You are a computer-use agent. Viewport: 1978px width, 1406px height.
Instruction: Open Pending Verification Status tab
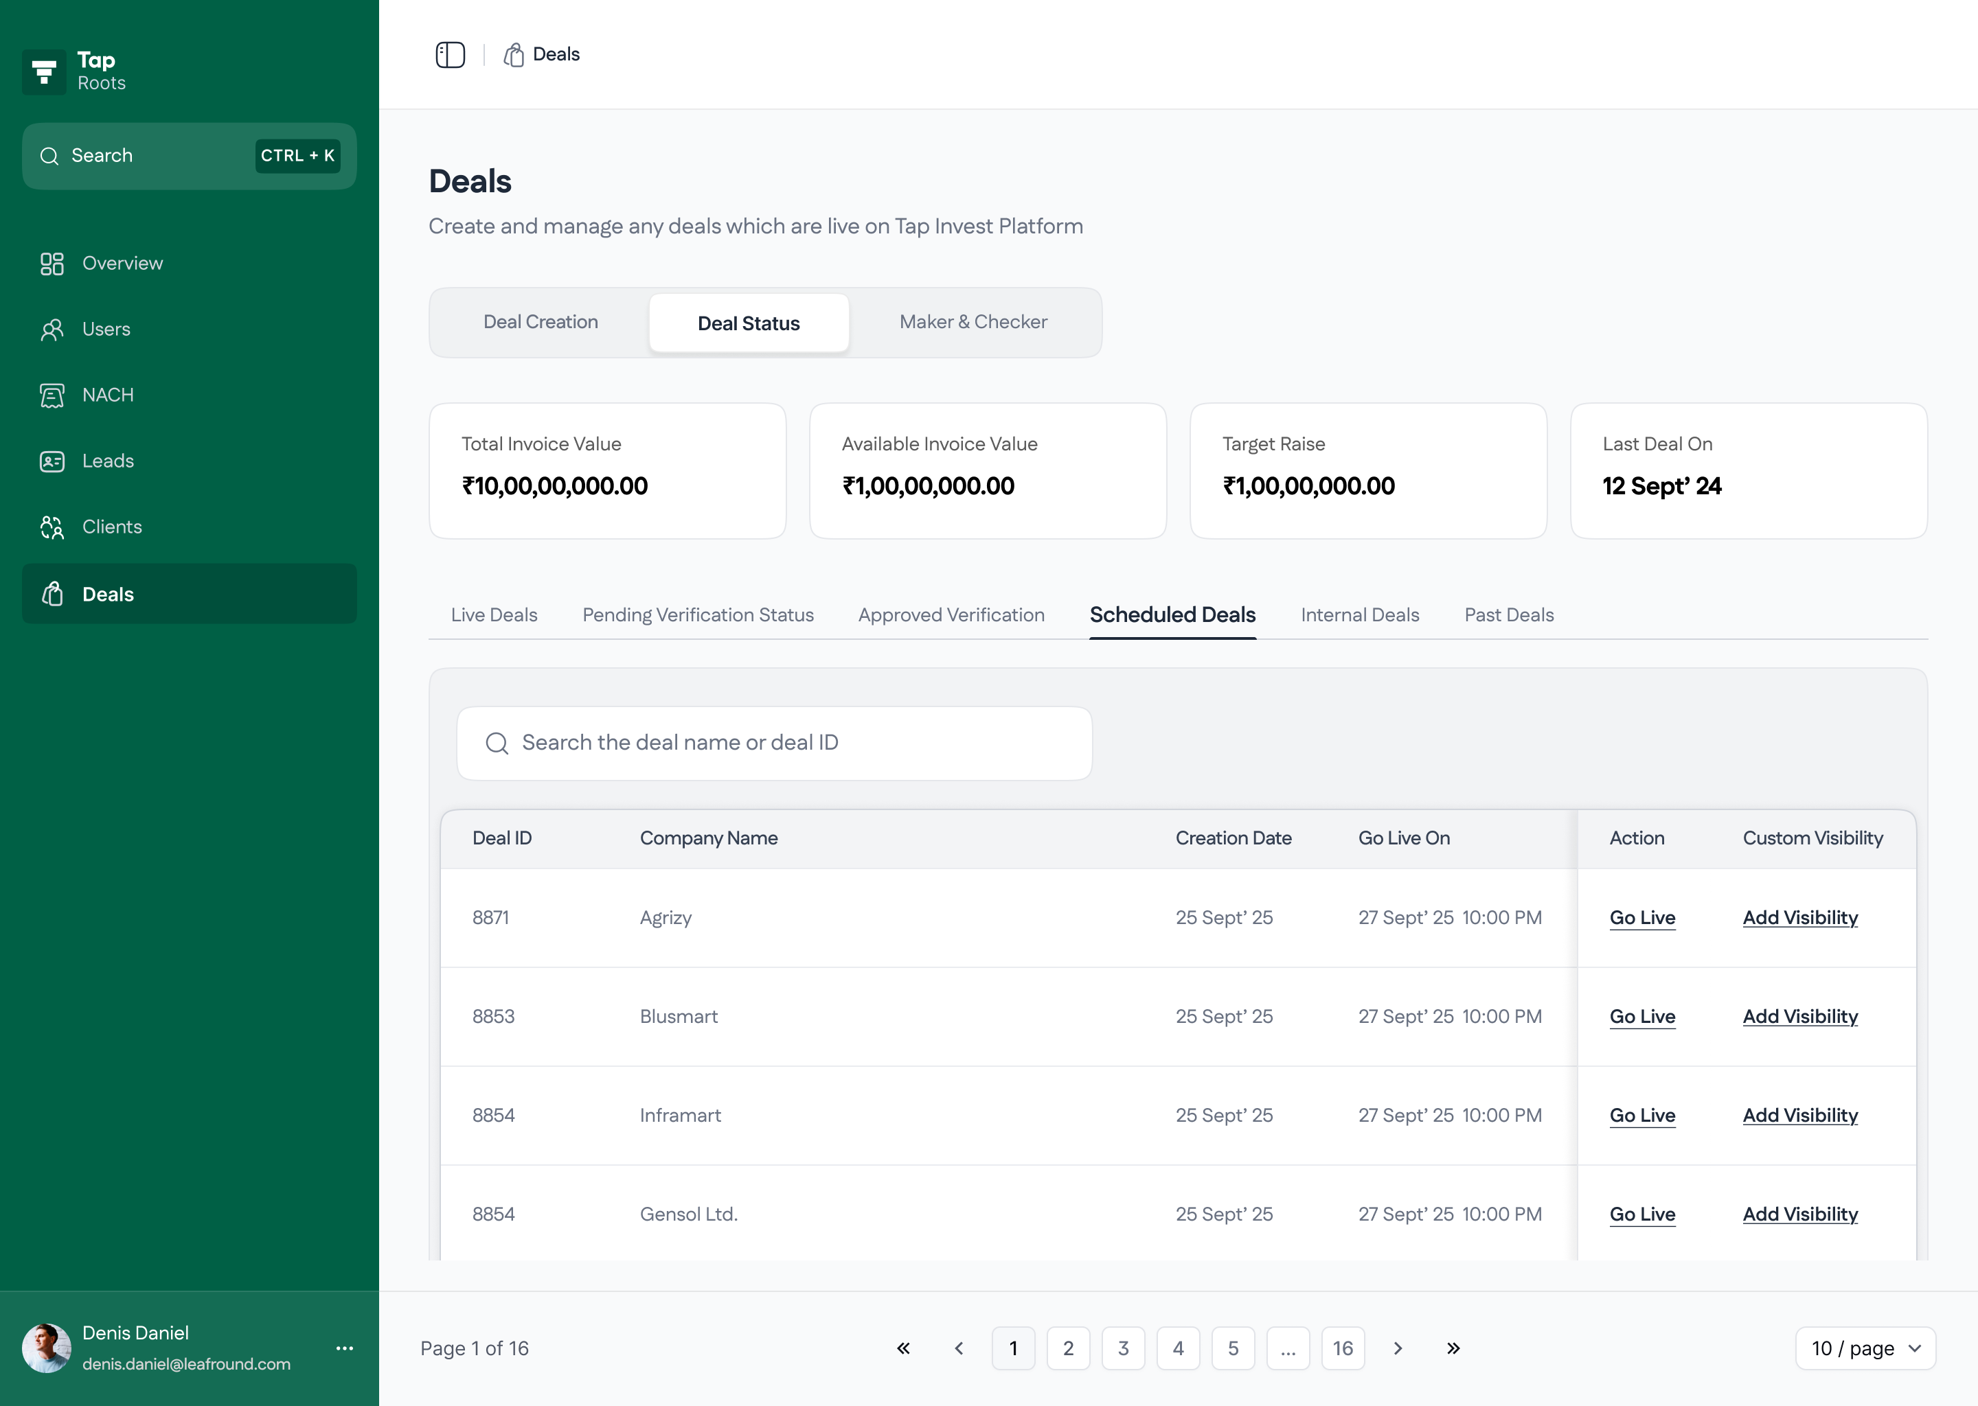click(698, 614)
